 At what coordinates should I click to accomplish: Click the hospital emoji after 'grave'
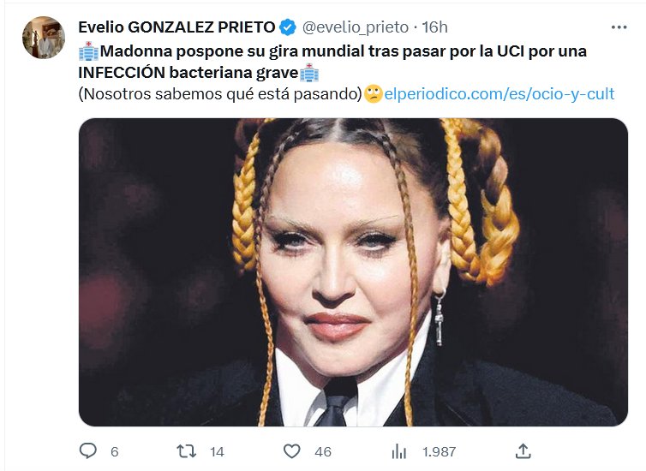click(x=308, y=72)
